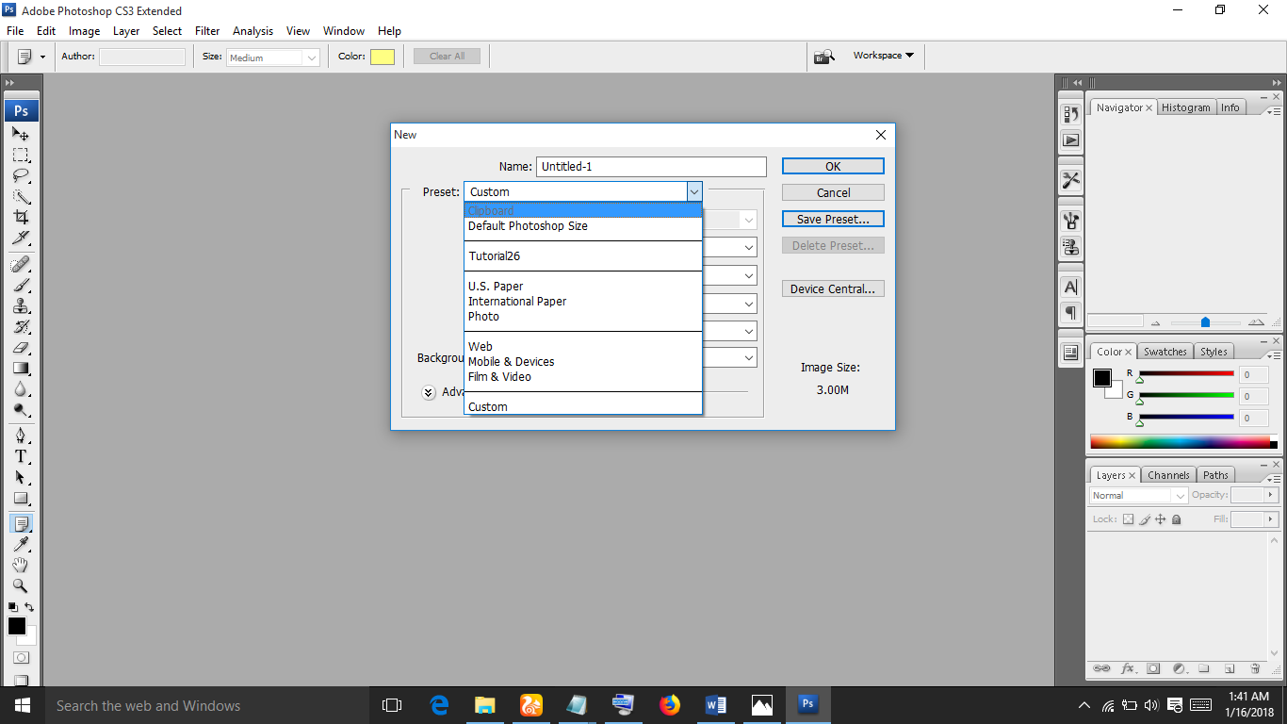
Task: Select the Dodge tool
Action: tap(21, 409)
